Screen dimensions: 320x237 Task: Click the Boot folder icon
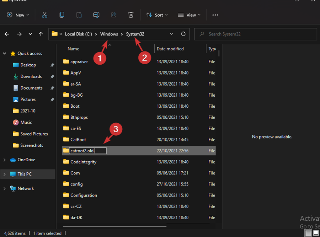coord(66,106)
